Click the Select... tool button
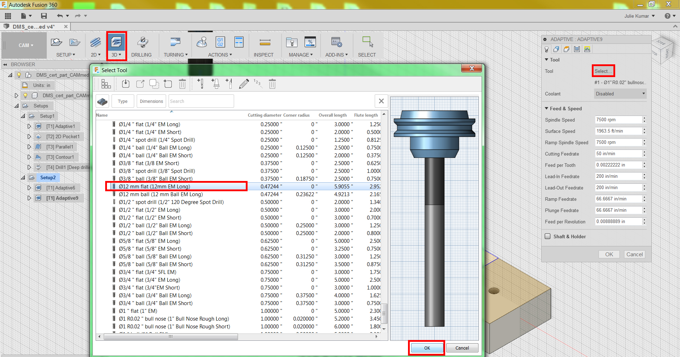This screenshot has width=680, height=357. [x=603, y=71]
